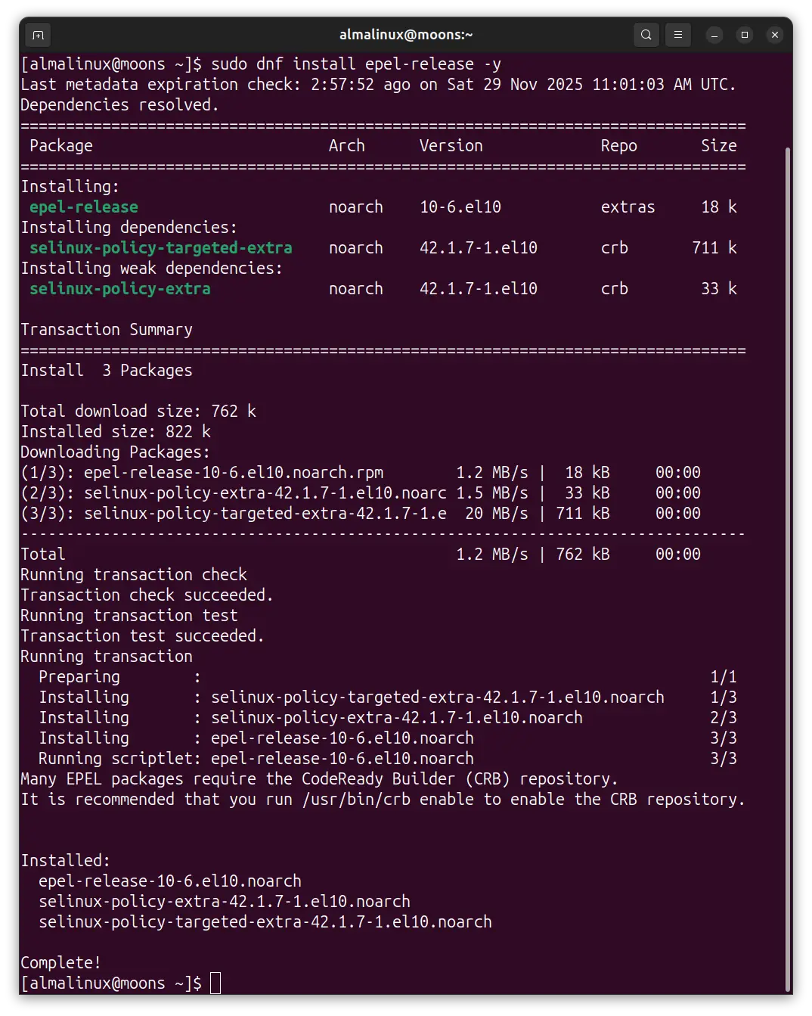The width and height of the screenshot is (812, 1016).
Task: Click the 'Last metadata expiration check' line
Action: click(378, 85)
